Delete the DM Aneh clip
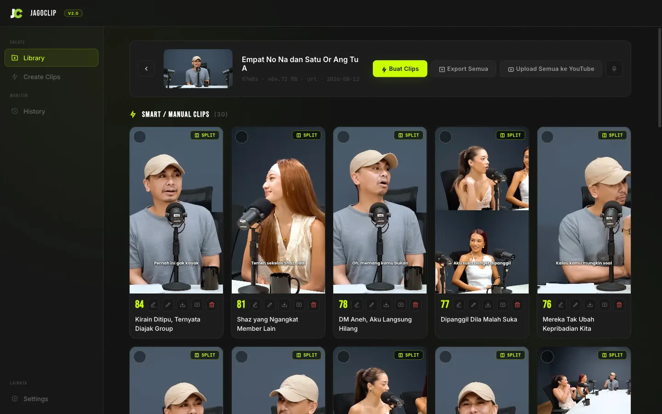The image size is (662, 414). tap(416, 305)
